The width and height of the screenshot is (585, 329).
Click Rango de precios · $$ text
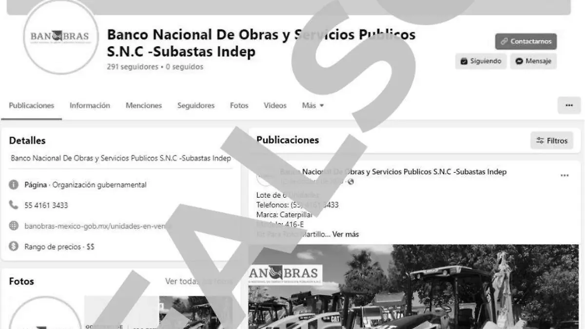point(59,247)
